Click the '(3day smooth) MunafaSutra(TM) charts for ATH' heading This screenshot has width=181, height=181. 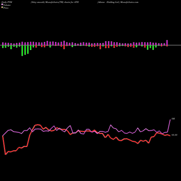tap(55, 2)
